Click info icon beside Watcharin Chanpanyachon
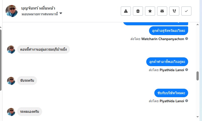This screenshot has height=121, width=202. (x=187, y=39)
